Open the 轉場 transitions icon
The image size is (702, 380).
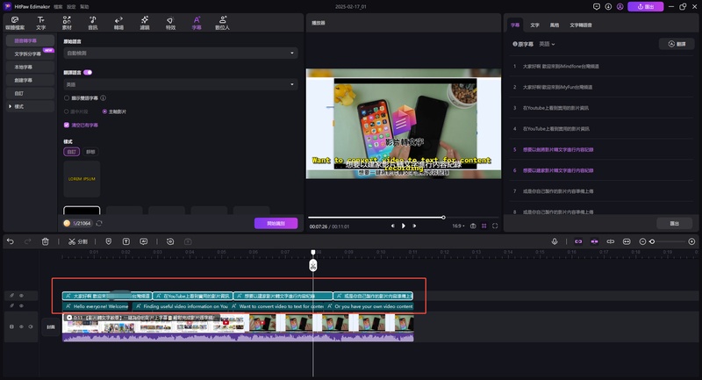pos(118,23)
